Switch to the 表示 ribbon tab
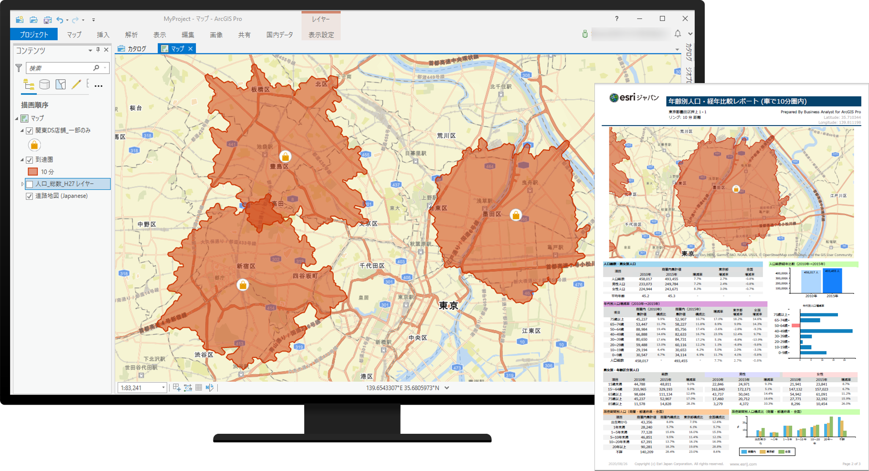Image resolution: width=869 pixels, height=471 pixels. 159,34
